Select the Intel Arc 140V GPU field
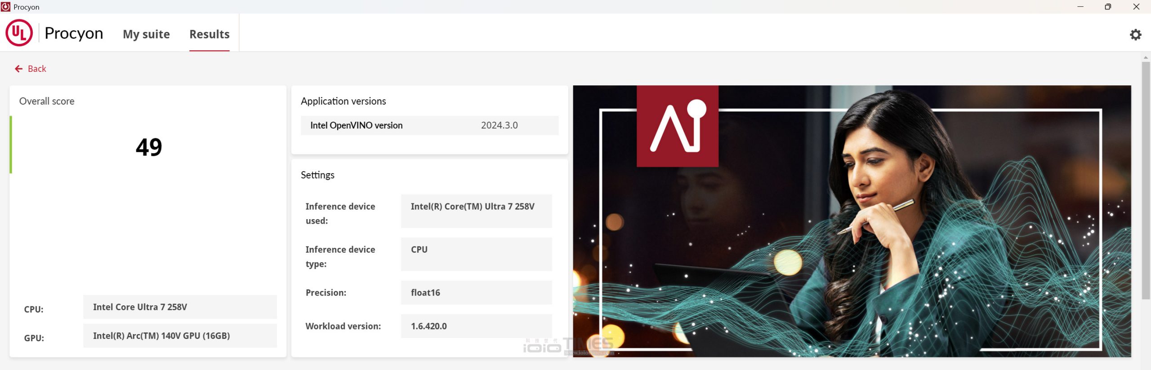The height and width of the screenshot is (370, 1151). click(x=180, y=336)
